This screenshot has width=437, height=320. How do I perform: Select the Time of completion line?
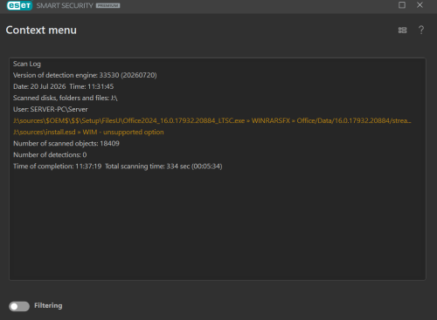[117, 167]
